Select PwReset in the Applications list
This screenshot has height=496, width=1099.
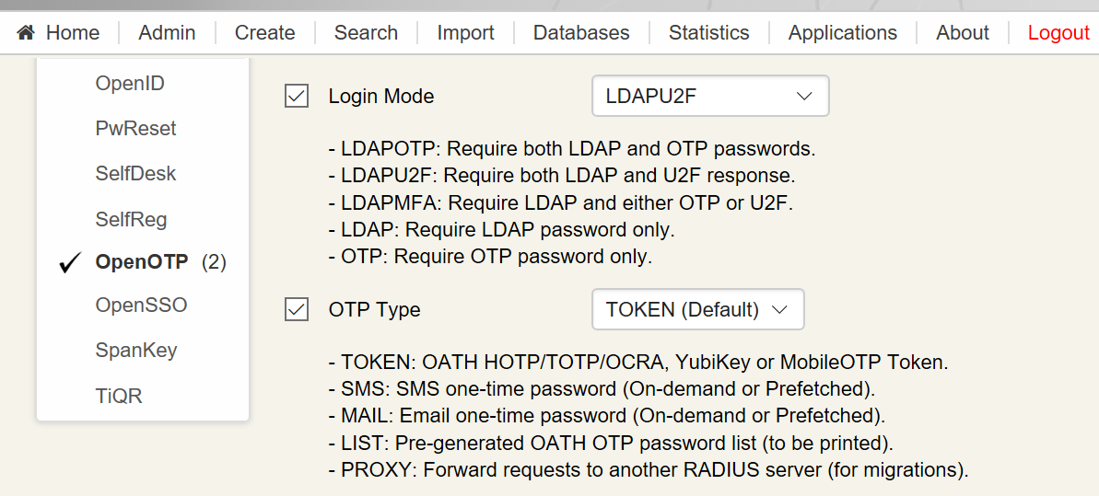coord(136,129)
